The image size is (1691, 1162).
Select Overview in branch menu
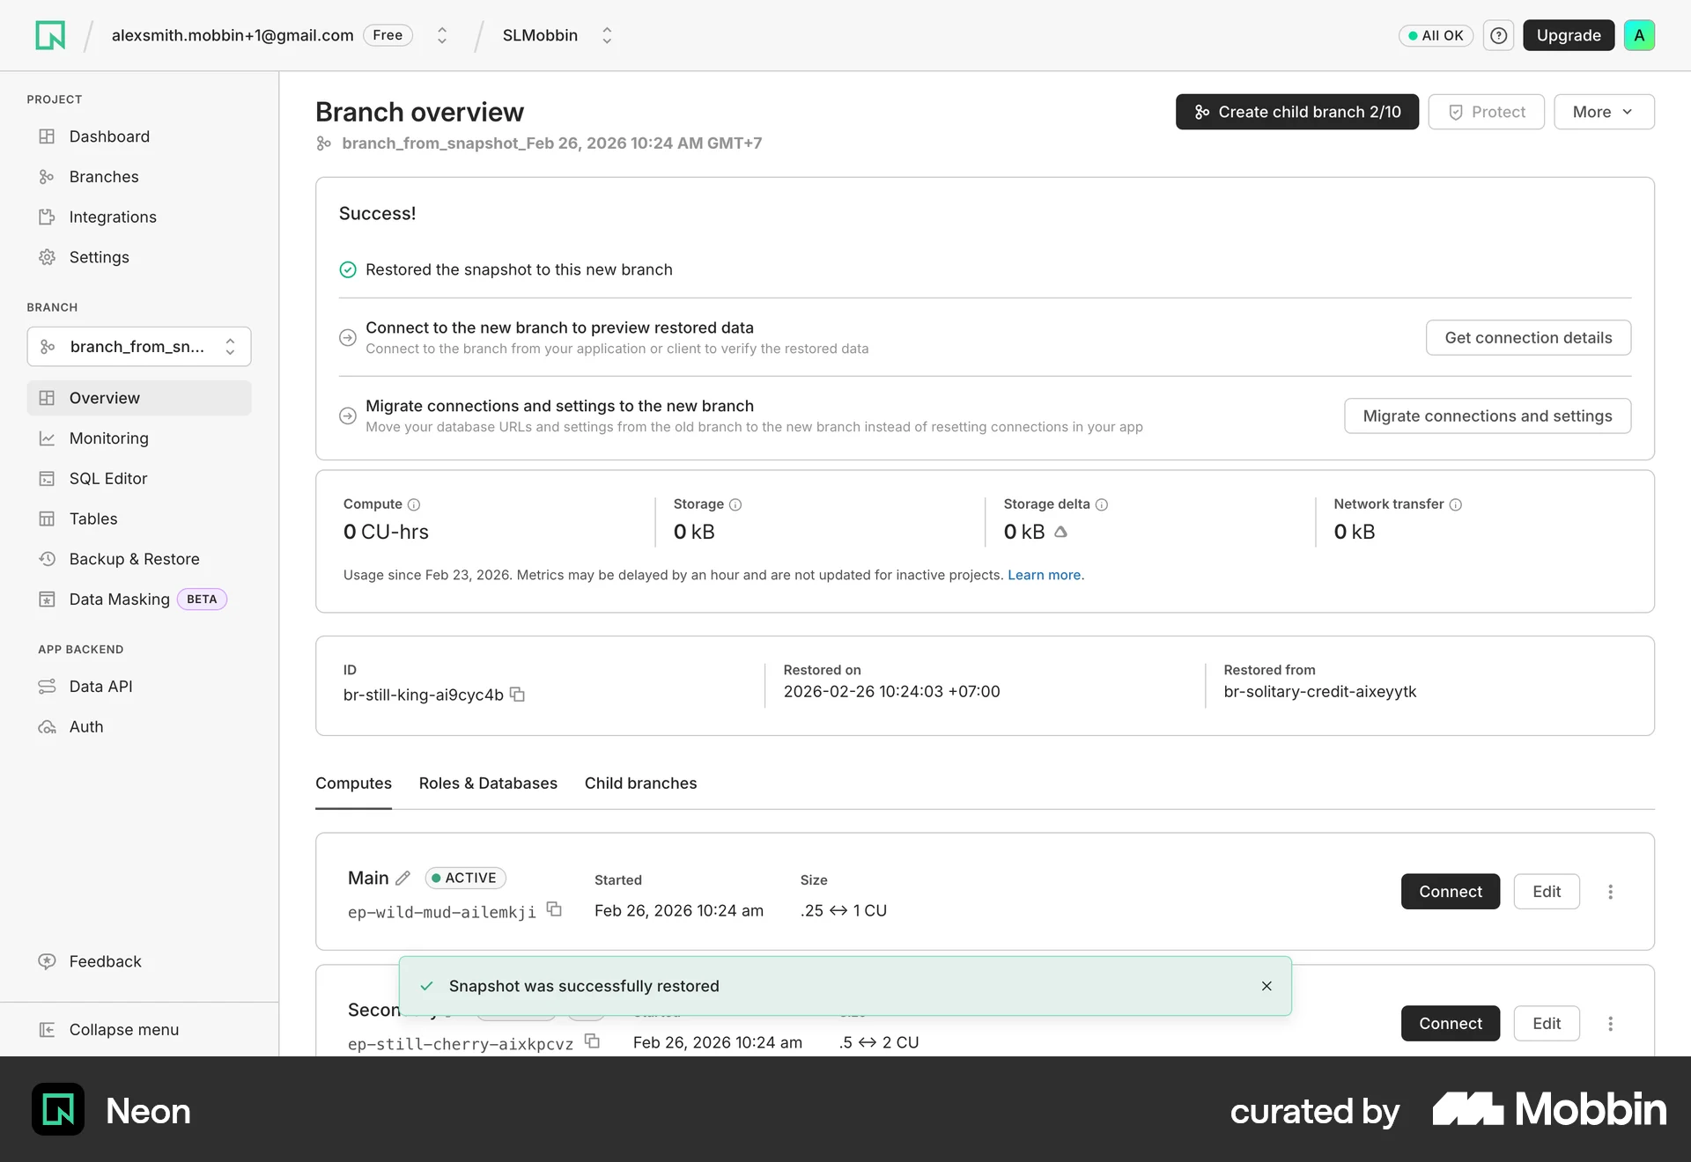pos(139,398)
